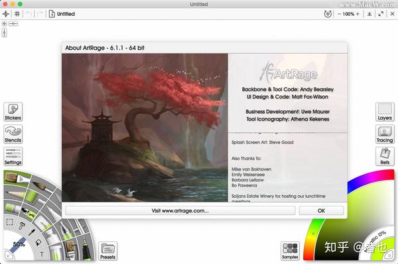
Task: Click the pinned vertical slider pod
Action: tap(4, 32)
